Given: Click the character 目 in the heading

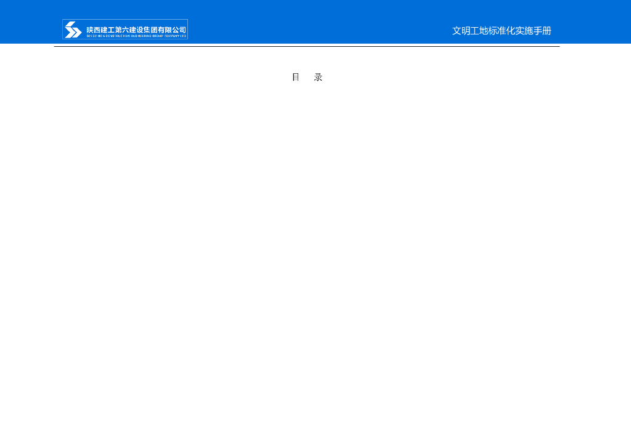Looking at the screenshot, I should (x=295, y=77).
